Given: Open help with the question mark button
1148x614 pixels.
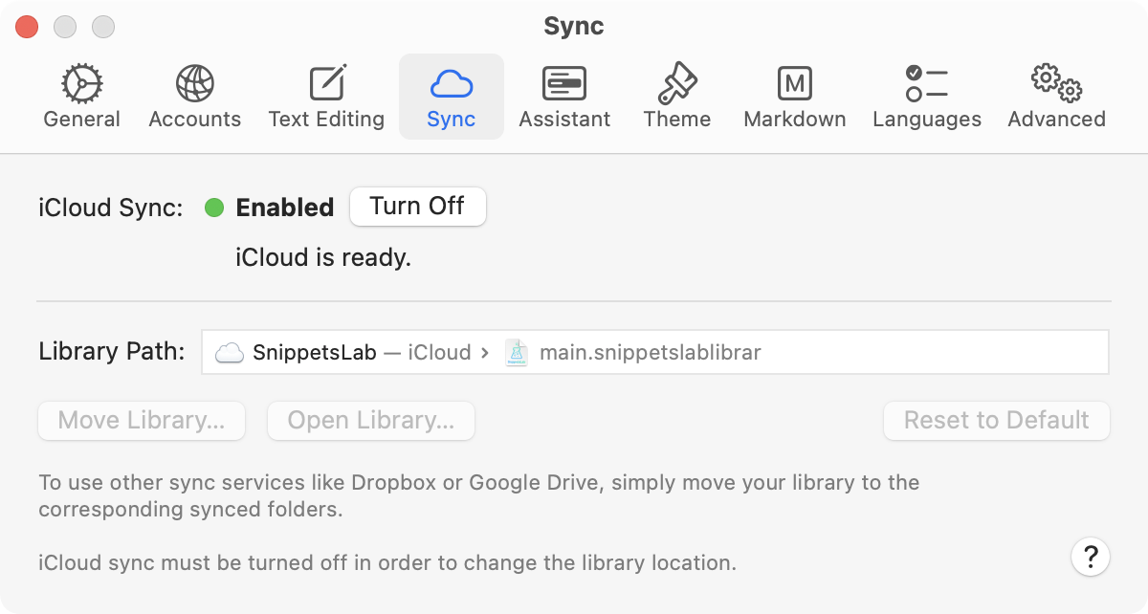Looking at the screenshot, I should pyautogui.click(x=1091, y=556).
